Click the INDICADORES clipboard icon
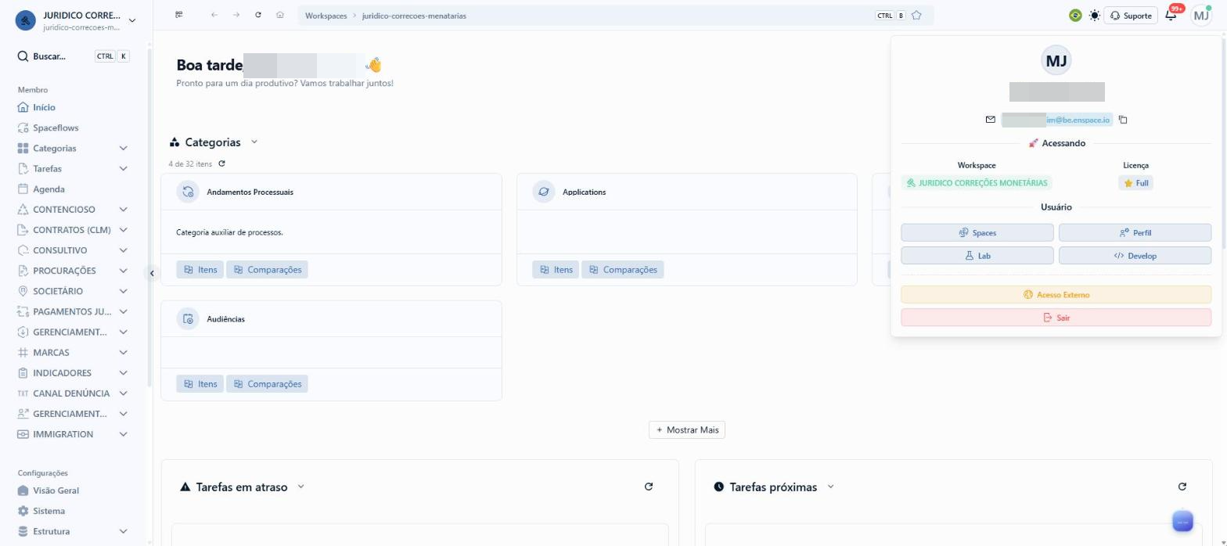 click(x=23, y=373)
